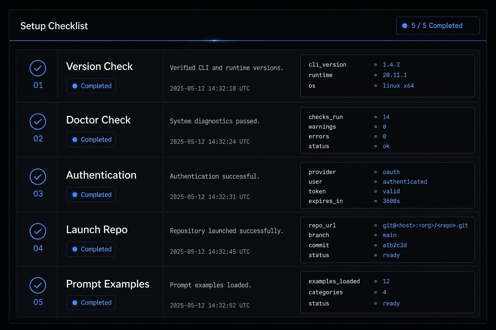Click timestamp 2025-05-12 14:32:24 UTC
Image resolution: width=496 pixels, height=330 pixels.
210,141
